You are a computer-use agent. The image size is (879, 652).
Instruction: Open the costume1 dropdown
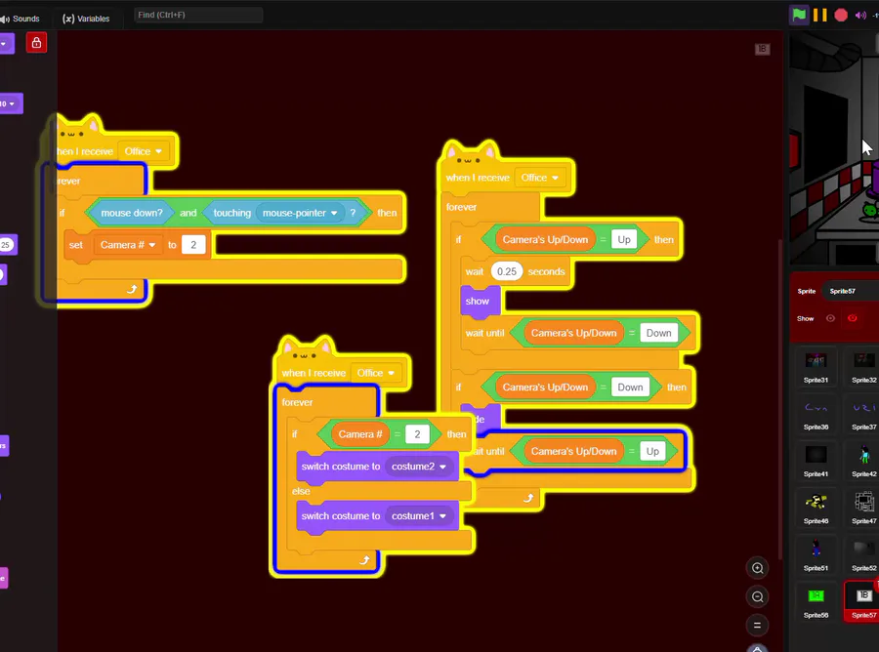[x=418, y=516]
